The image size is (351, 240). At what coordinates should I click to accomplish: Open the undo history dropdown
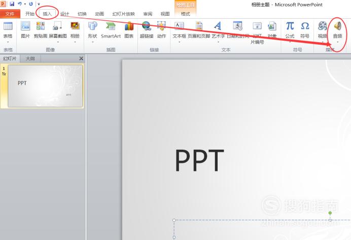[x=25, y=4]
